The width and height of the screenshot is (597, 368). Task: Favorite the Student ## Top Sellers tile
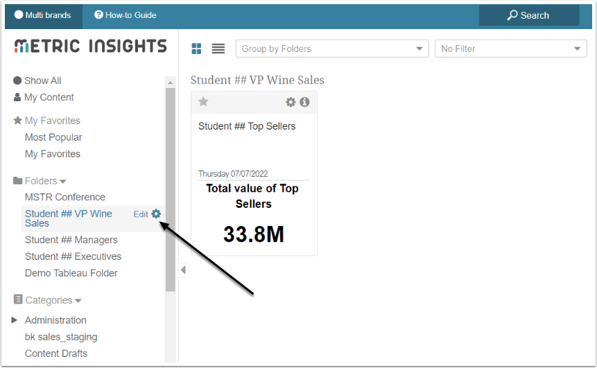[203, 102]
